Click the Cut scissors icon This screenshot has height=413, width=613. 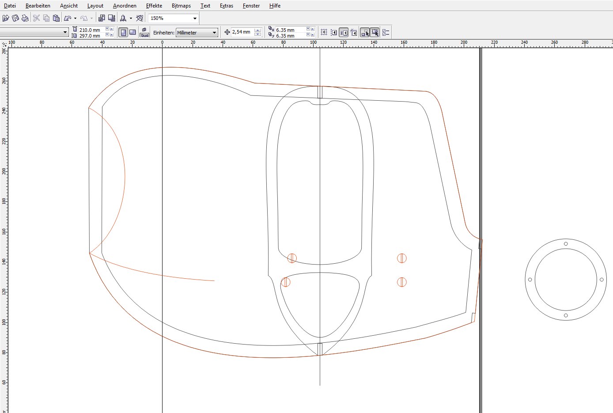[x=36, y=18]
